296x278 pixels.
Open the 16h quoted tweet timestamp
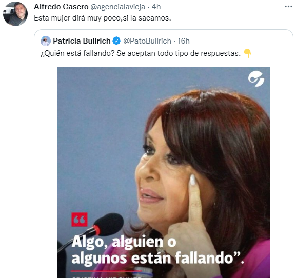click(x=184, y=41)
